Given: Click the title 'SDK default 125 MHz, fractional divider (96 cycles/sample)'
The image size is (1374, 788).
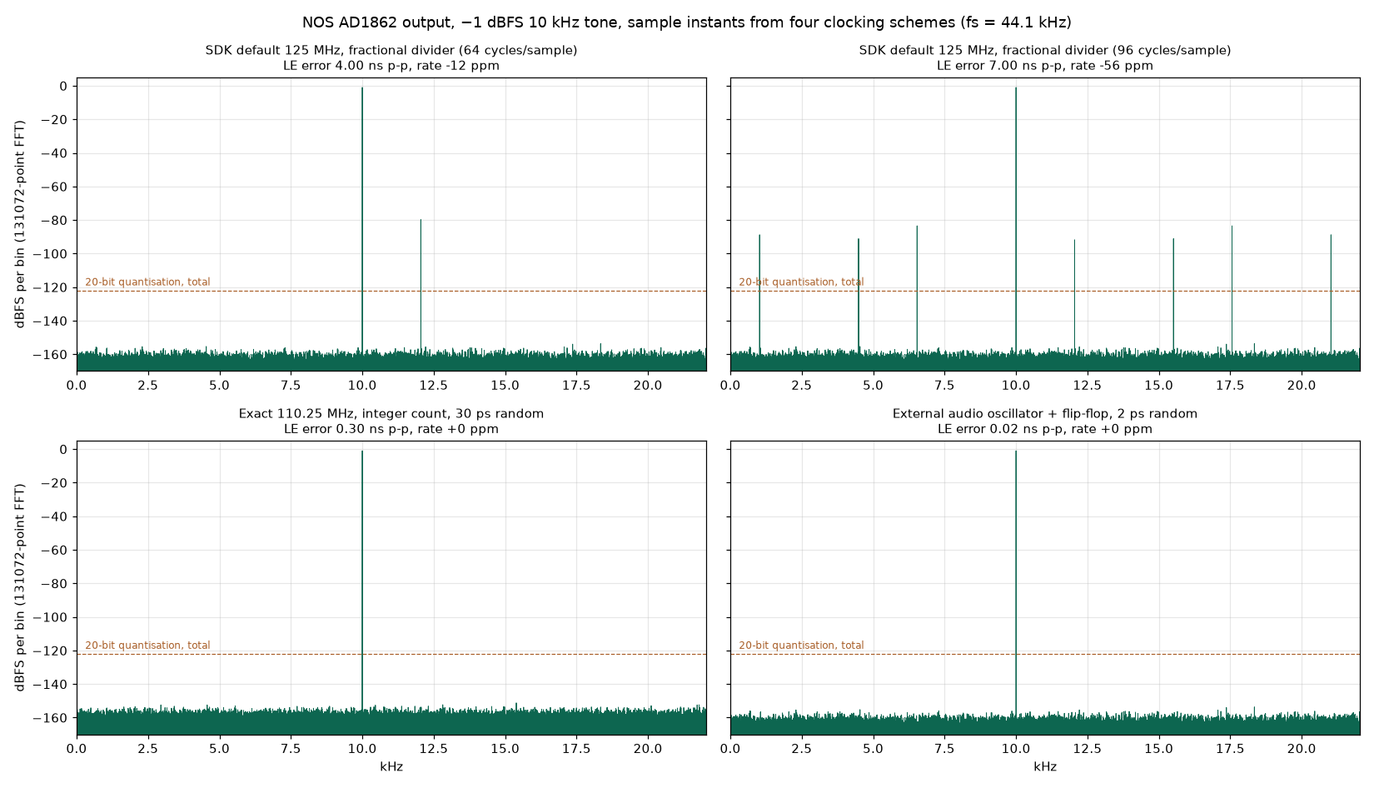Looking at the screenshot, I should (1045, 51).
